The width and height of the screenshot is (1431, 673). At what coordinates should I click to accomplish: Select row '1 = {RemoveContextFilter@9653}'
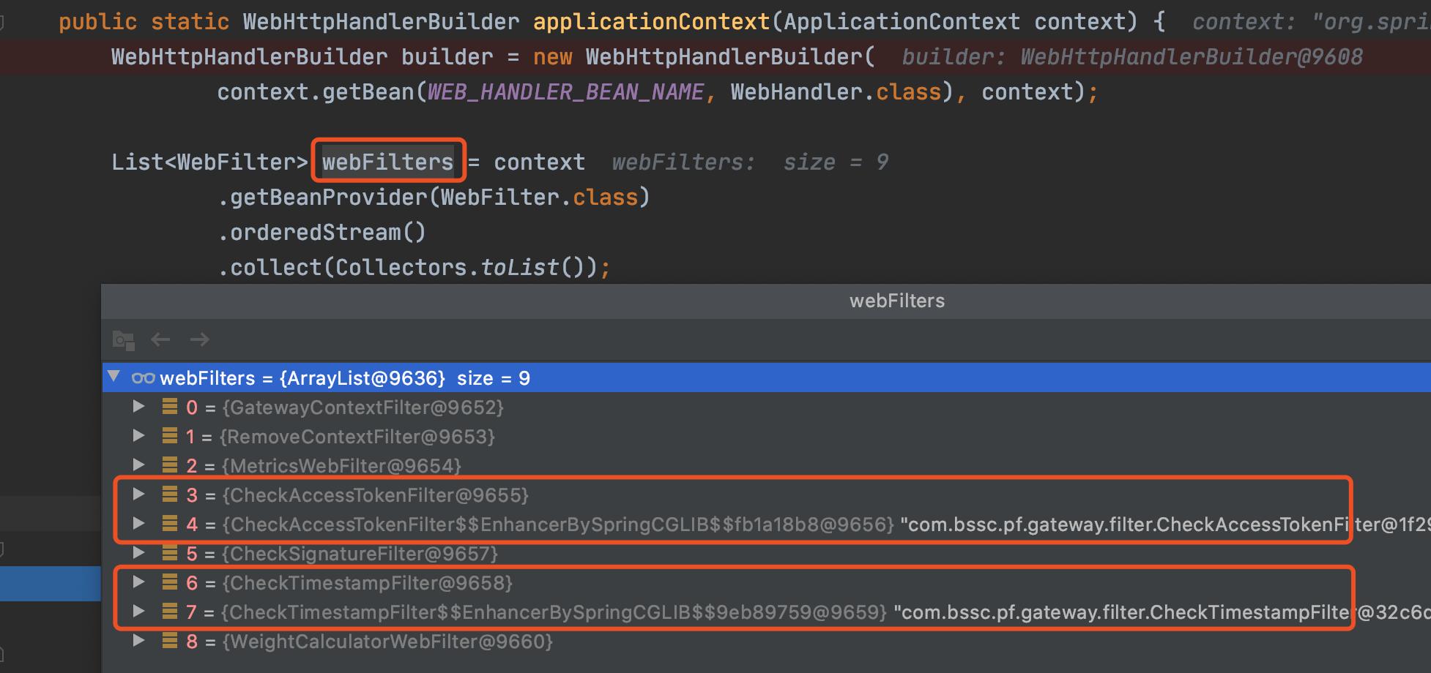[x=767, y=436]
